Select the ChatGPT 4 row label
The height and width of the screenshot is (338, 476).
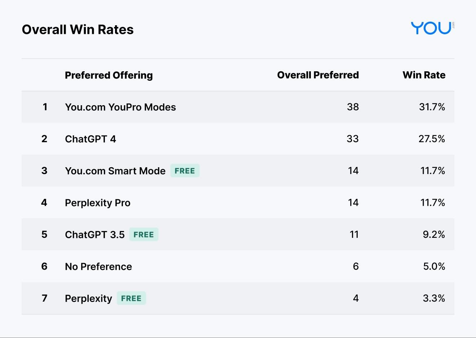pyautogui.click(x=90, y=139)
